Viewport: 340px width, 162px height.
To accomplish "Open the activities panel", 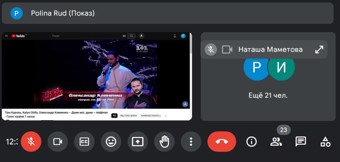I will [325, 142].
